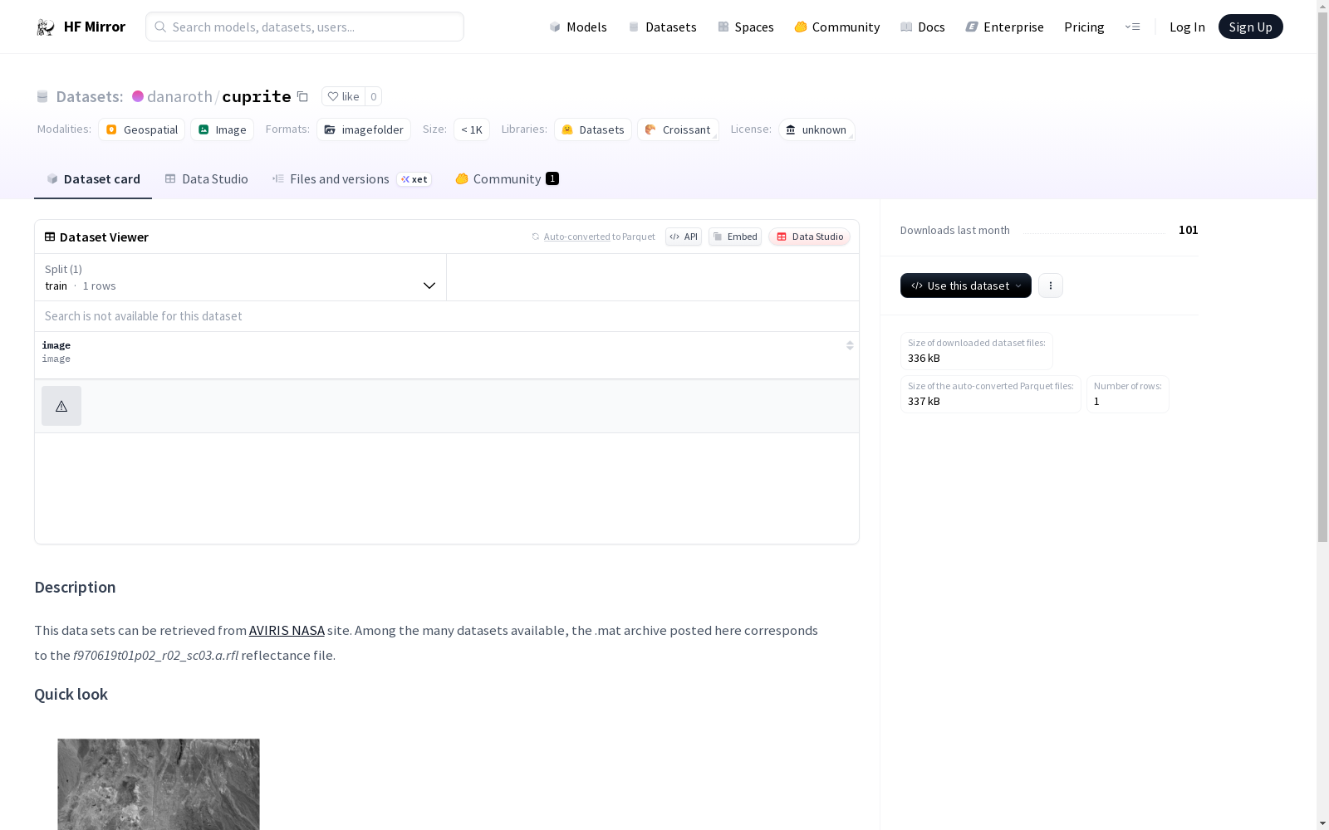Click the cuprite dataset name
Screen dimensions: 1329x830
[257, 96]
